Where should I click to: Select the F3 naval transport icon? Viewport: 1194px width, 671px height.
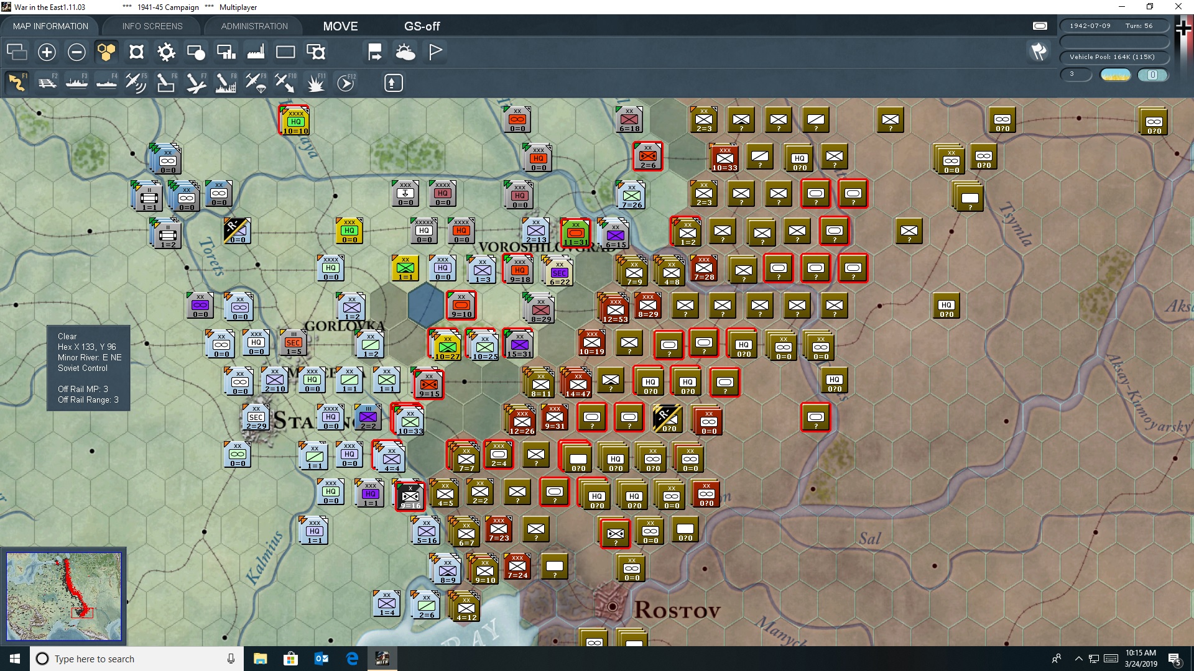coord(76,82)
